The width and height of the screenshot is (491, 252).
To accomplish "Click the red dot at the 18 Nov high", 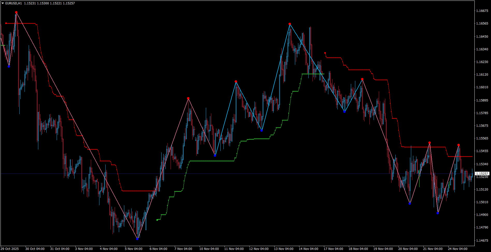I will point(362,79).
